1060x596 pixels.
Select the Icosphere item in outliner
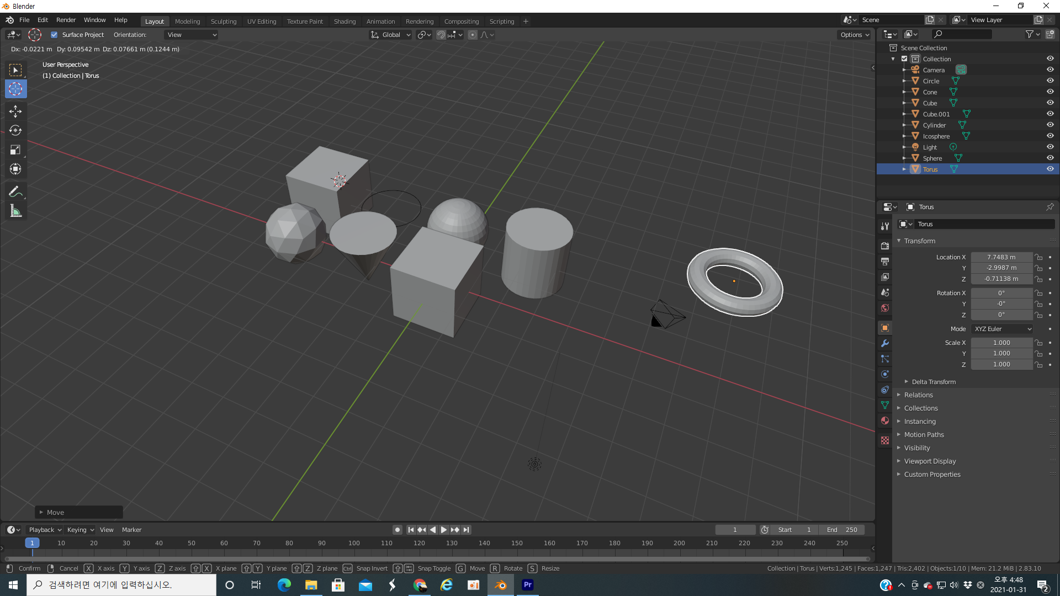pos(936,136)
